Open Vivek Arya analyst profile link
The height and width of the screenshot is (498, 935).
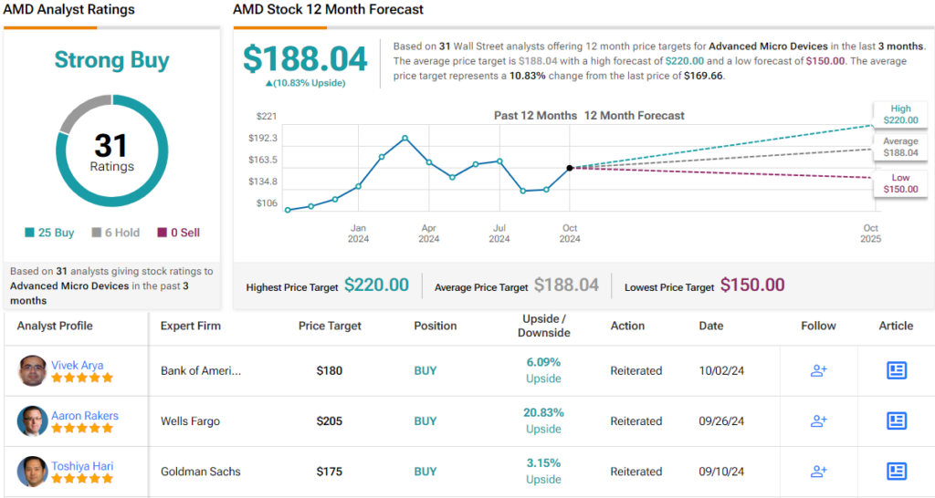(x=77, y=365)
